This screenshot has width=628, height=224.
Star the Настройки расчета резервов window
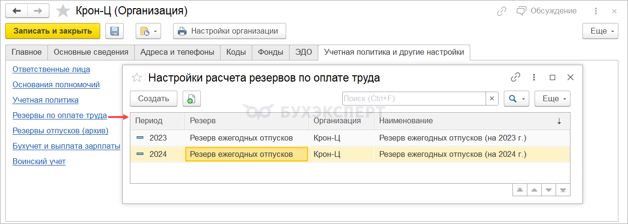137,77
